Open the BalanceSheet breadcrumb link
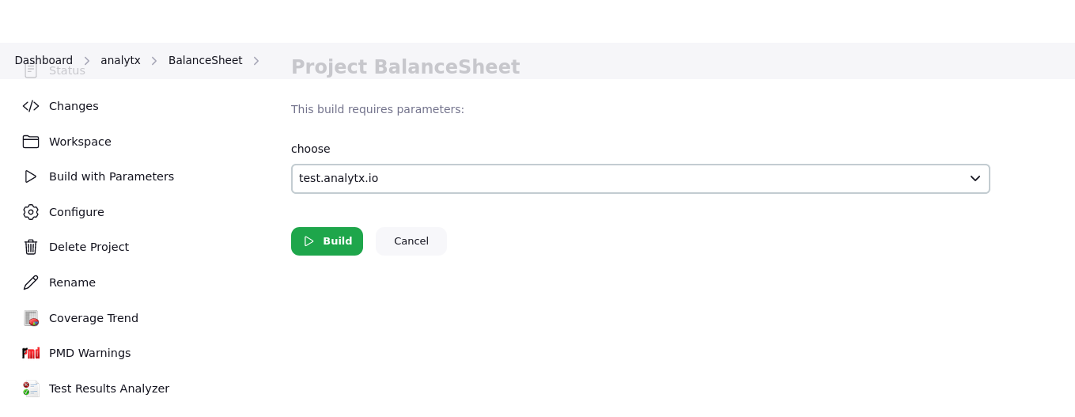 tap(205, 60)
